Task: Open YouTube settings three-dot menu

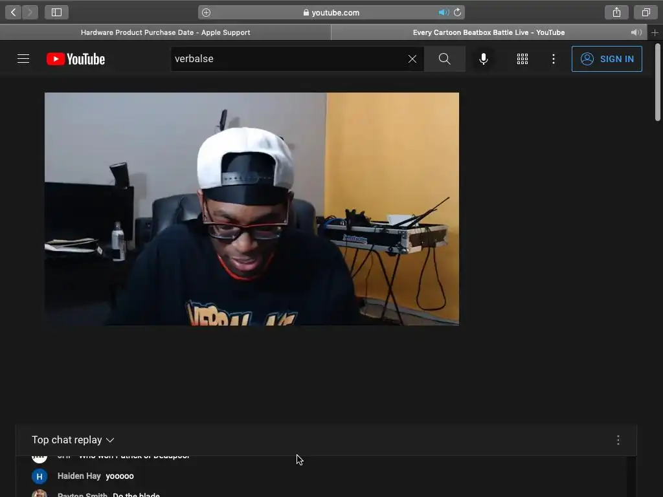Action: coord(553,59)
